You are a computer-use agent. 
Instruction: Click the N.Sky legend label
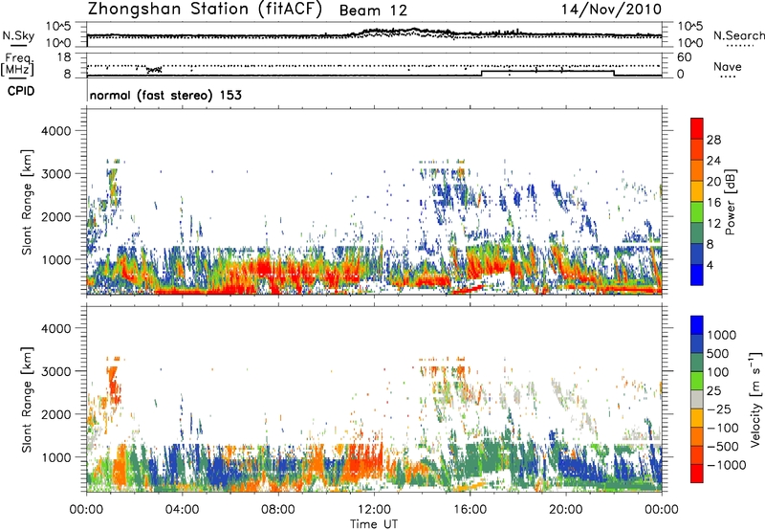click(x=18, y=35)
